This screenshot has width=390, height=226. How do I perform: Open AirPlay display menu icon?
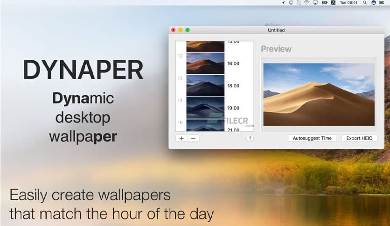(315, 2)
